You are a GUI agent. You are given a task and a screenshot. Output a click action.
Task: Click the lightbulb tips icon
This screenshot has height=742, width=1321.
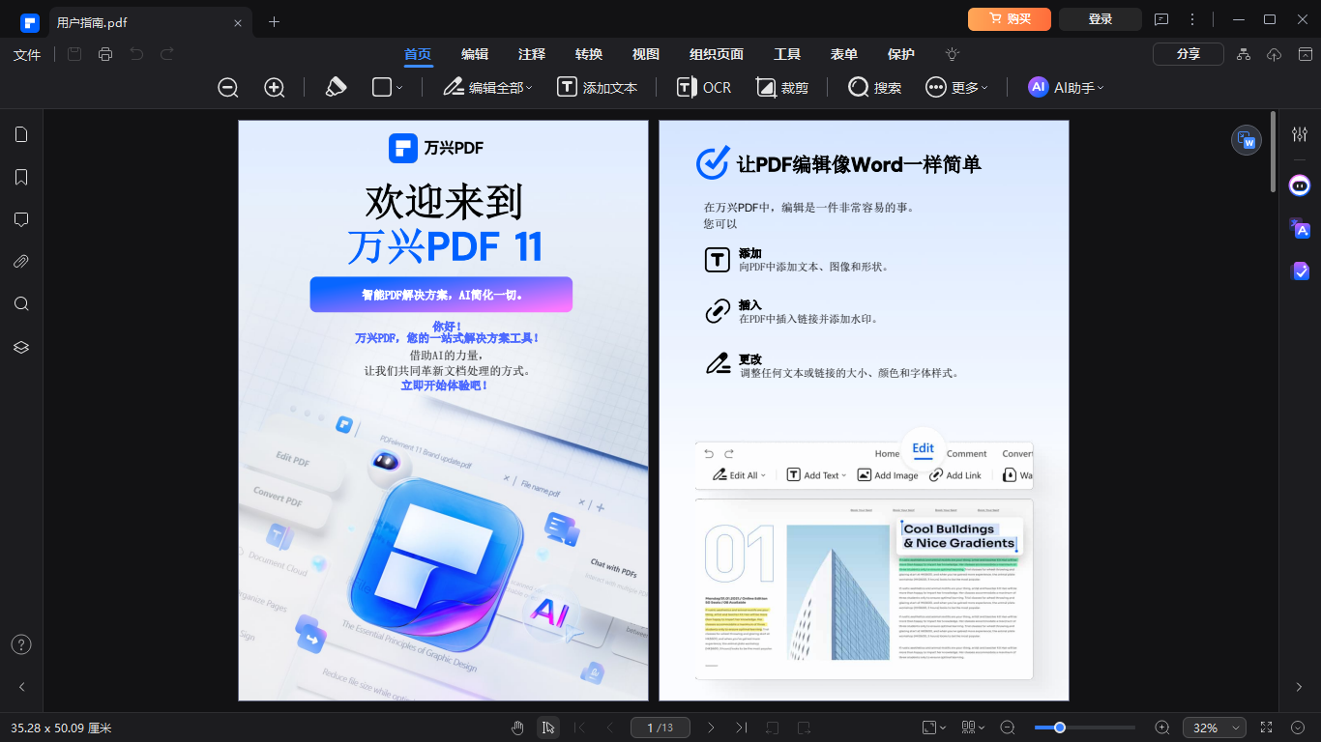click(953, 54)
